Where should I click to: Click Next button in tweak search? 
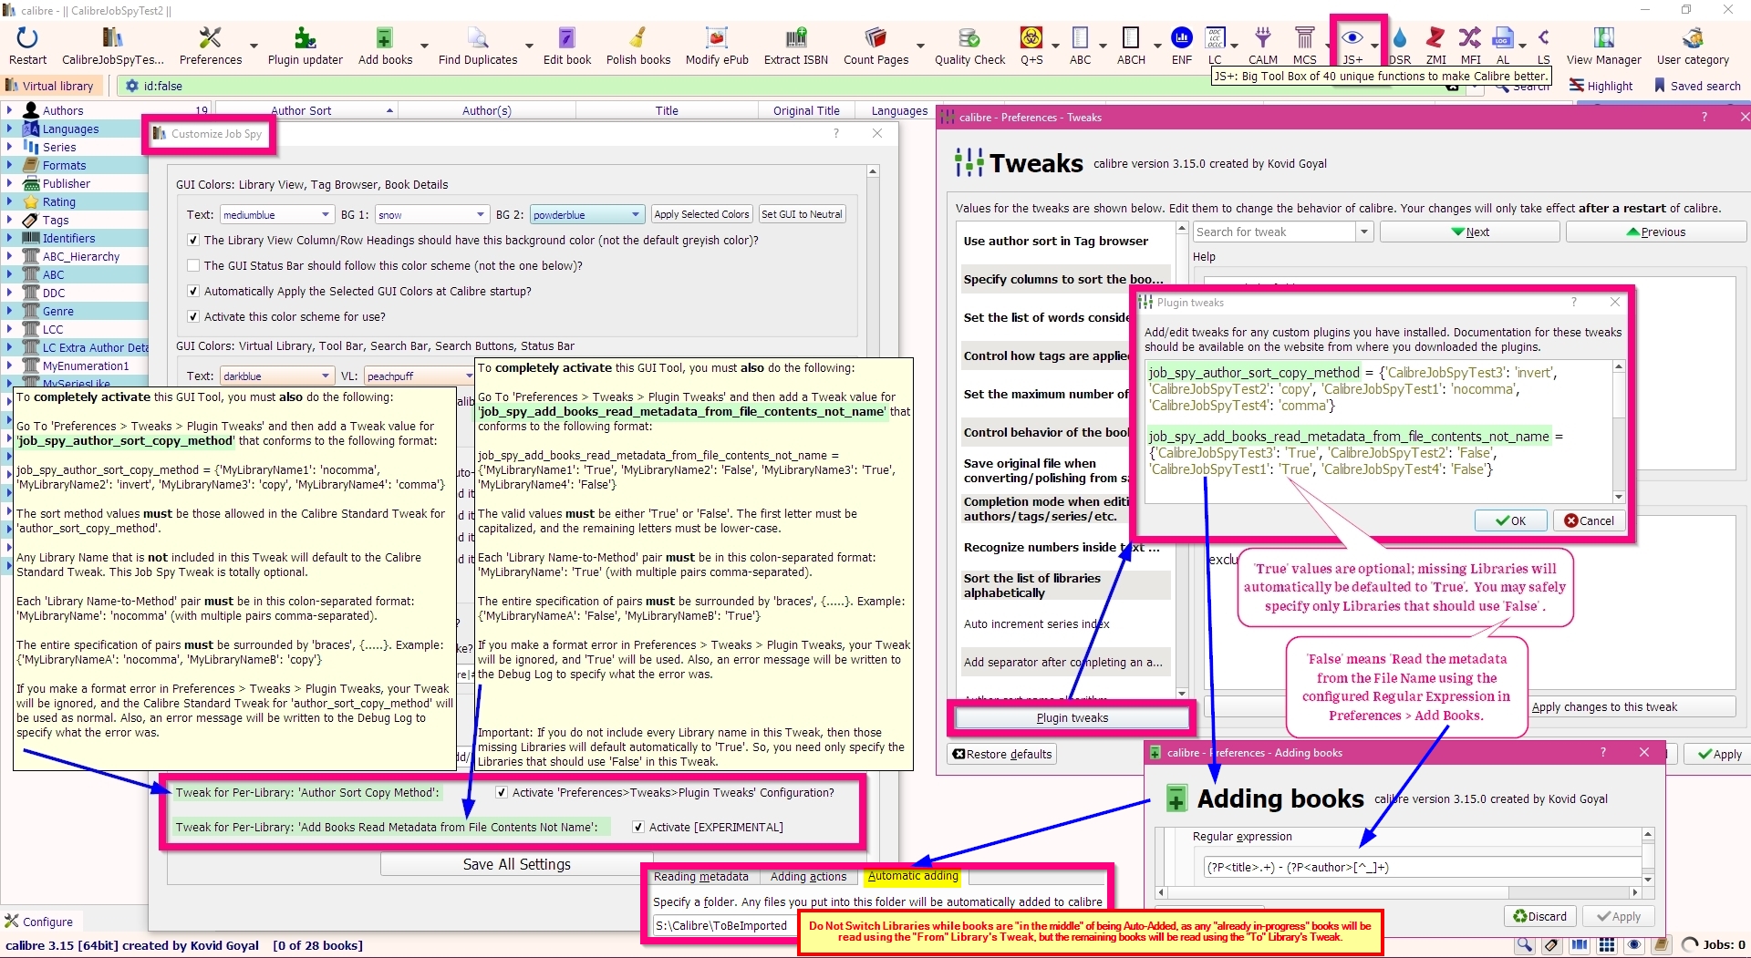point(1470,232)
